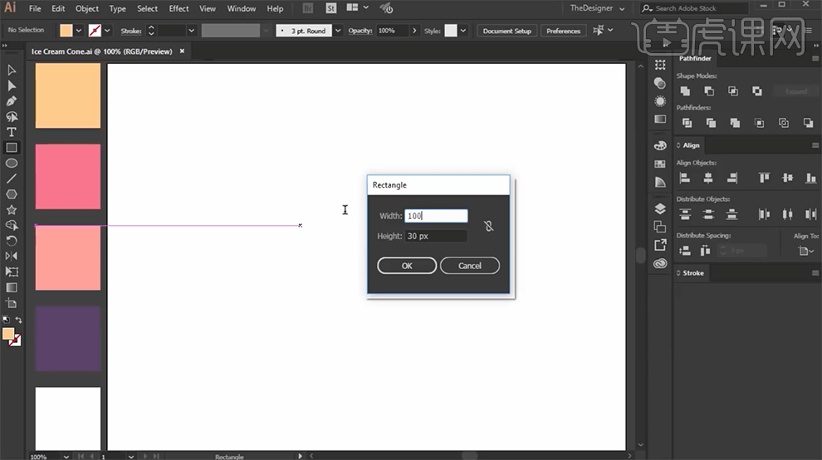Click OK in Rectangle dialog

[407, 266]
